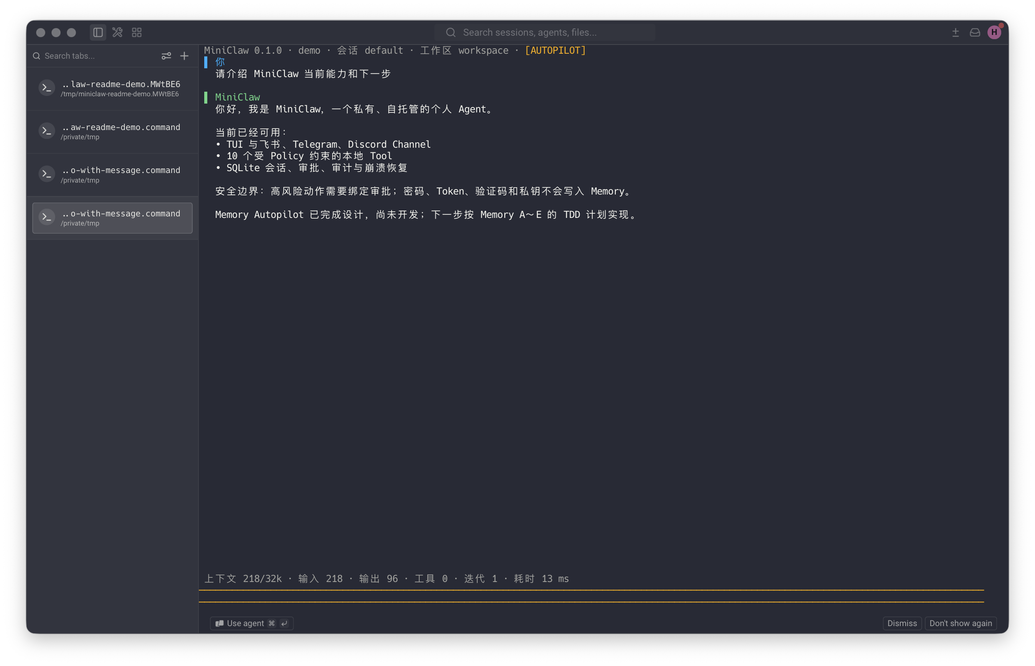Viewport: 1035px width, 666px height.
Task: Click the Don't show again button
Action: [x=961, y=623]
